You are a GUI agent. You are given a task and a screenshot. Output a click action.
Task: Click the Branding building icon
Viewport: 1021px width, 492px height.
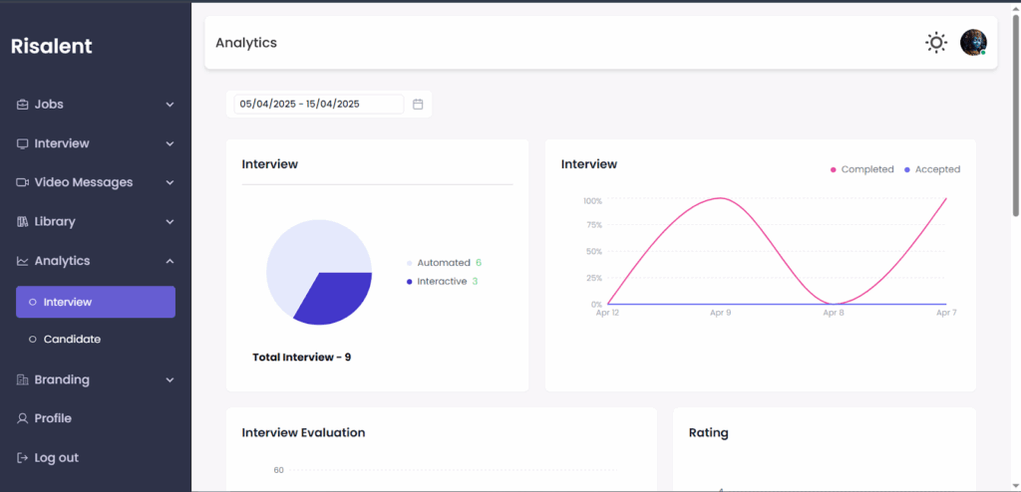coord(23,379)
